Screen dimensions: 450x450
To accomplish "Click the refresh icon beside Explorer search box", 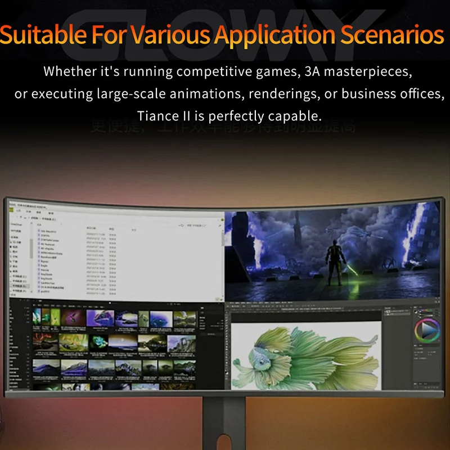I will [x=181, y=225].
